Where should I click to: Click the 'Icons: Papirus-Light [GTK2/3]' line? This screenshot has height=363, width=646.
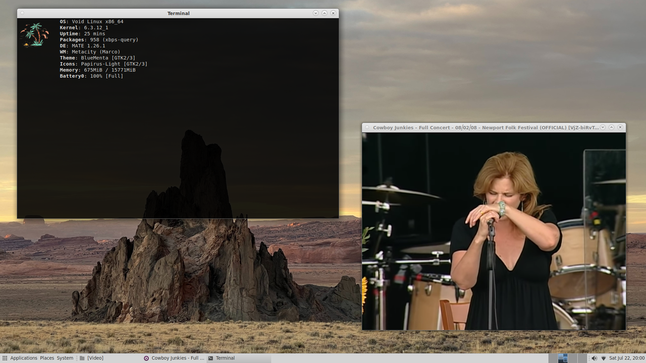point(103,64)
